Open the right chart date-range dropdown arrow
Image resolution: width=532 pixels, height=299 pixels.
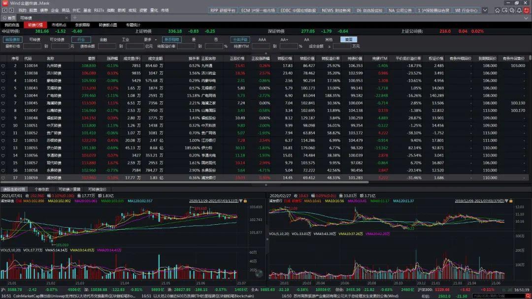pyautogui.click(x=506, y=201)
